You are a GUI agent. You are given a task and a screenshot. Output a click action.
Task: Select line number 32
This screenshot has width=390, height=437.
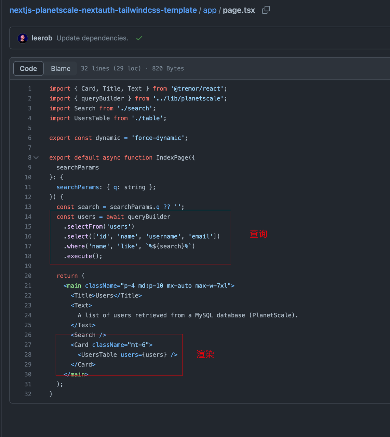[x=28, y=394]
